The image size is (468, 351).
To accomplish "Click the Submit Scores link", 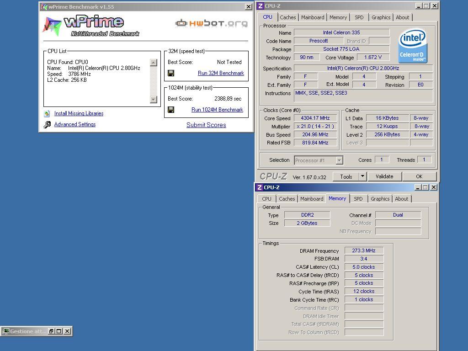I will click(206, 125).
